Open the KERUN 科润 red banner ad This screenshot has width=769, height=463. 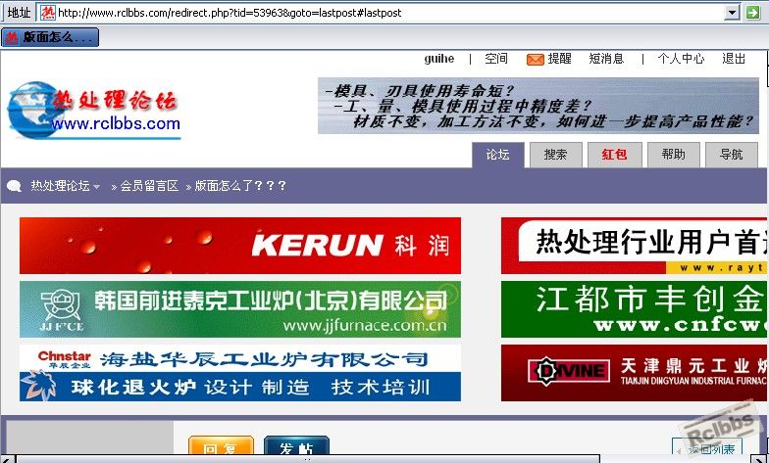[x=240, y=246]
